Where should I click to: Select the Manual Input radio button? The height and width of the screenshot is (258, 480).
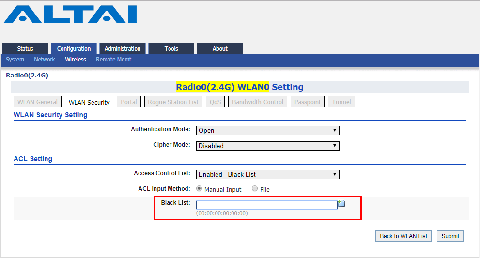click(x=199, y=188)
